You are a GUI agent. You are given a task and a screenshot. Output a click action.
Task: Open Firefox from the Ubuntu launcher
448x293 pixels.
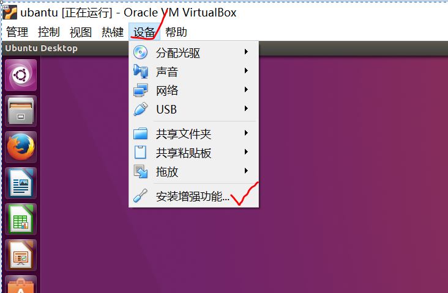21,147
